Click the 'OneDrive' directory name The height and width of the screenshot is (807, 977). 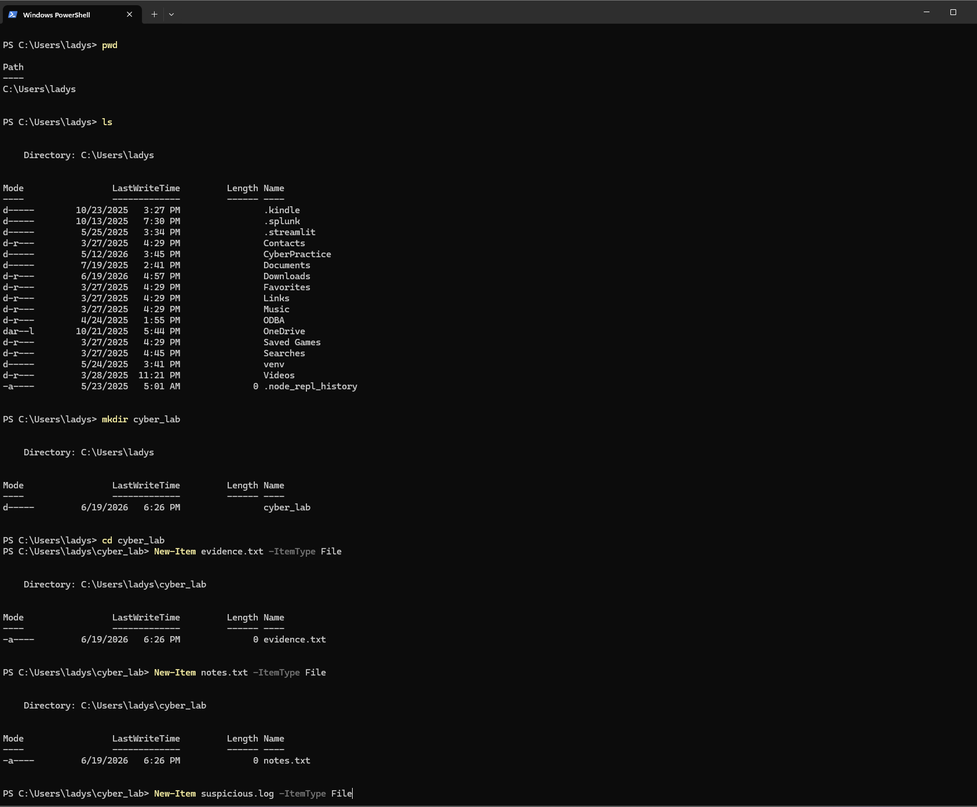tap(284, 331)
